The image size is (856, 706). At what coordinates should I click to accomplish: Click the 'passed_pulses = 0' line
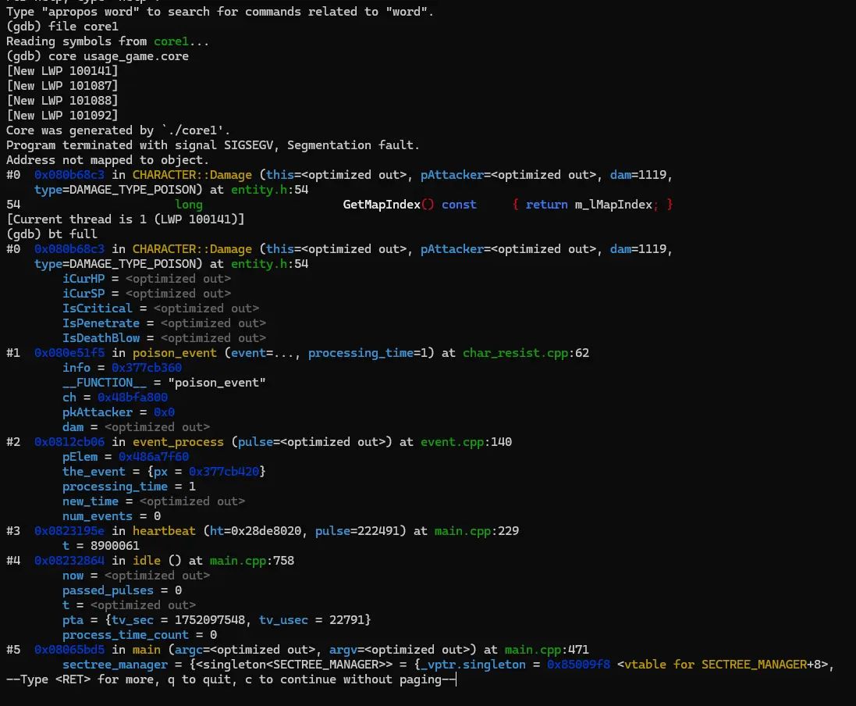[x=122, y=590]
